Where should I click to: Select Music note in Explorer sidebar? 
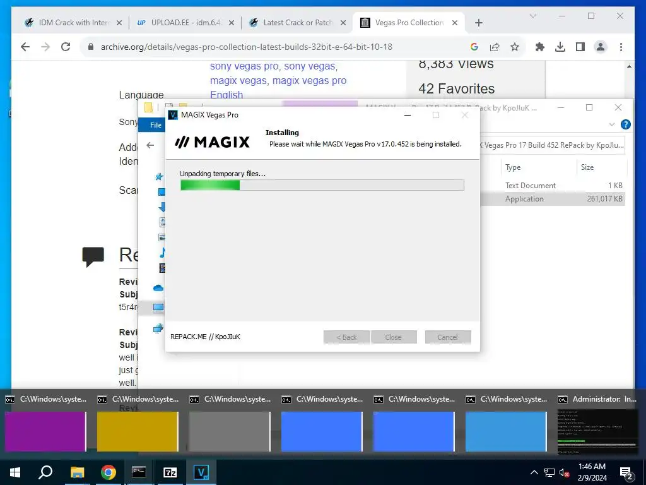tap(162, 253)
